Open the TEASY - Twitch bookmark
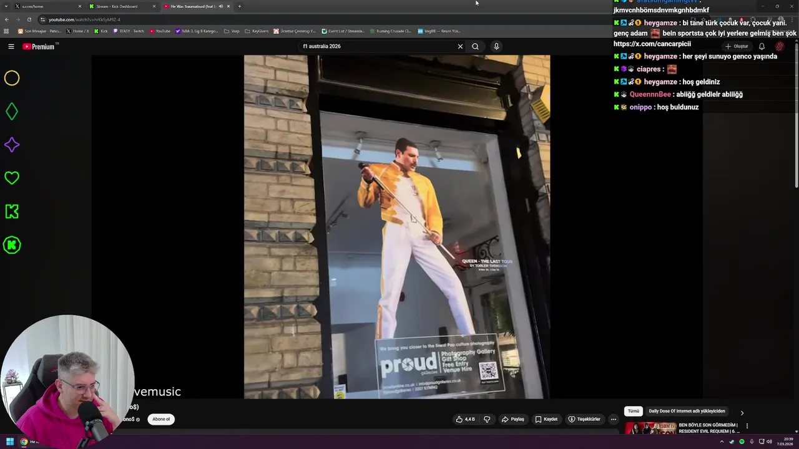799x449 pixels. click(129, 31)
